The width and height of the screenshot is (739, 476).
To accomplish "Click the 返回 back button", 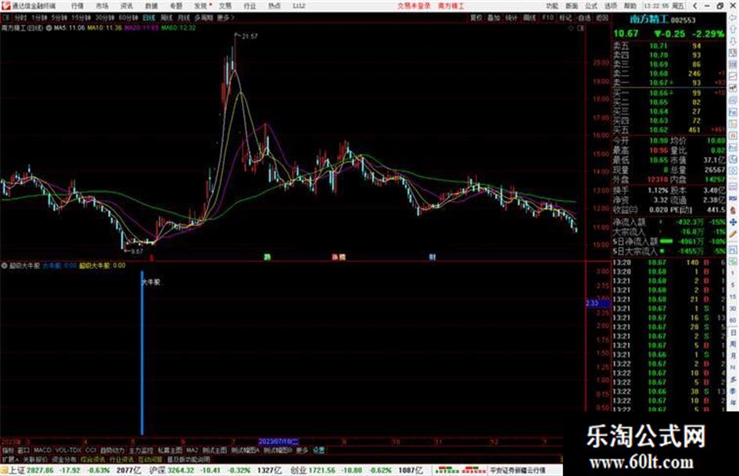I will [602, 17].
